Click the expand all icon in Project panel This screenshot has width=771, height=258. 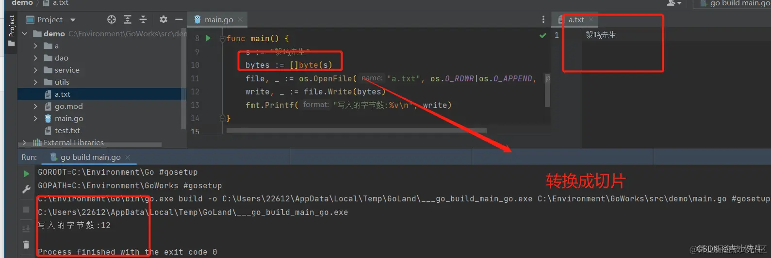pos(128,19)
